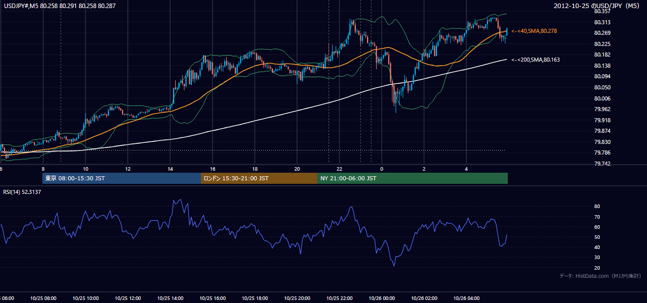
Task: Click bottom time label 10/25 20:00
Action: click(x=297, y=298)
